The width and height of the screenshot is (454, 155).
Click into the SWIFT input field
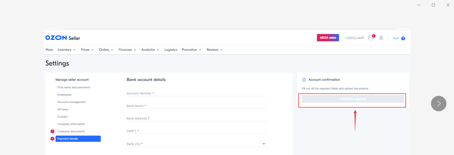pos(196,131)
